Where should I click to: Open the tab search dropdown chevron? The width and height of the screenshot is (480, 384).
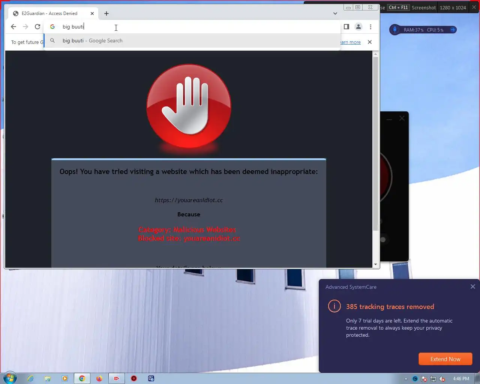pyautogui.click(x=335, y=13)
